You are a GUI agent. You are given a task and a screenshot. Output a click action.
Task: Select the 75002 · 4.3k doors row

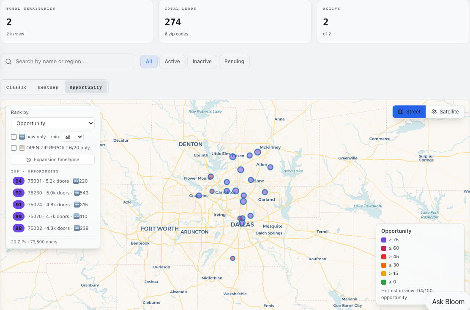click(53, 228)
